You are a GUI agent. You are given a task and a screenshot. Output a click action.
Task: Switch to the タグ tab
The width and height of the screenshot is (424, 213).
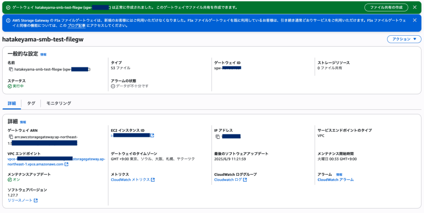click(x=31, y=103)
